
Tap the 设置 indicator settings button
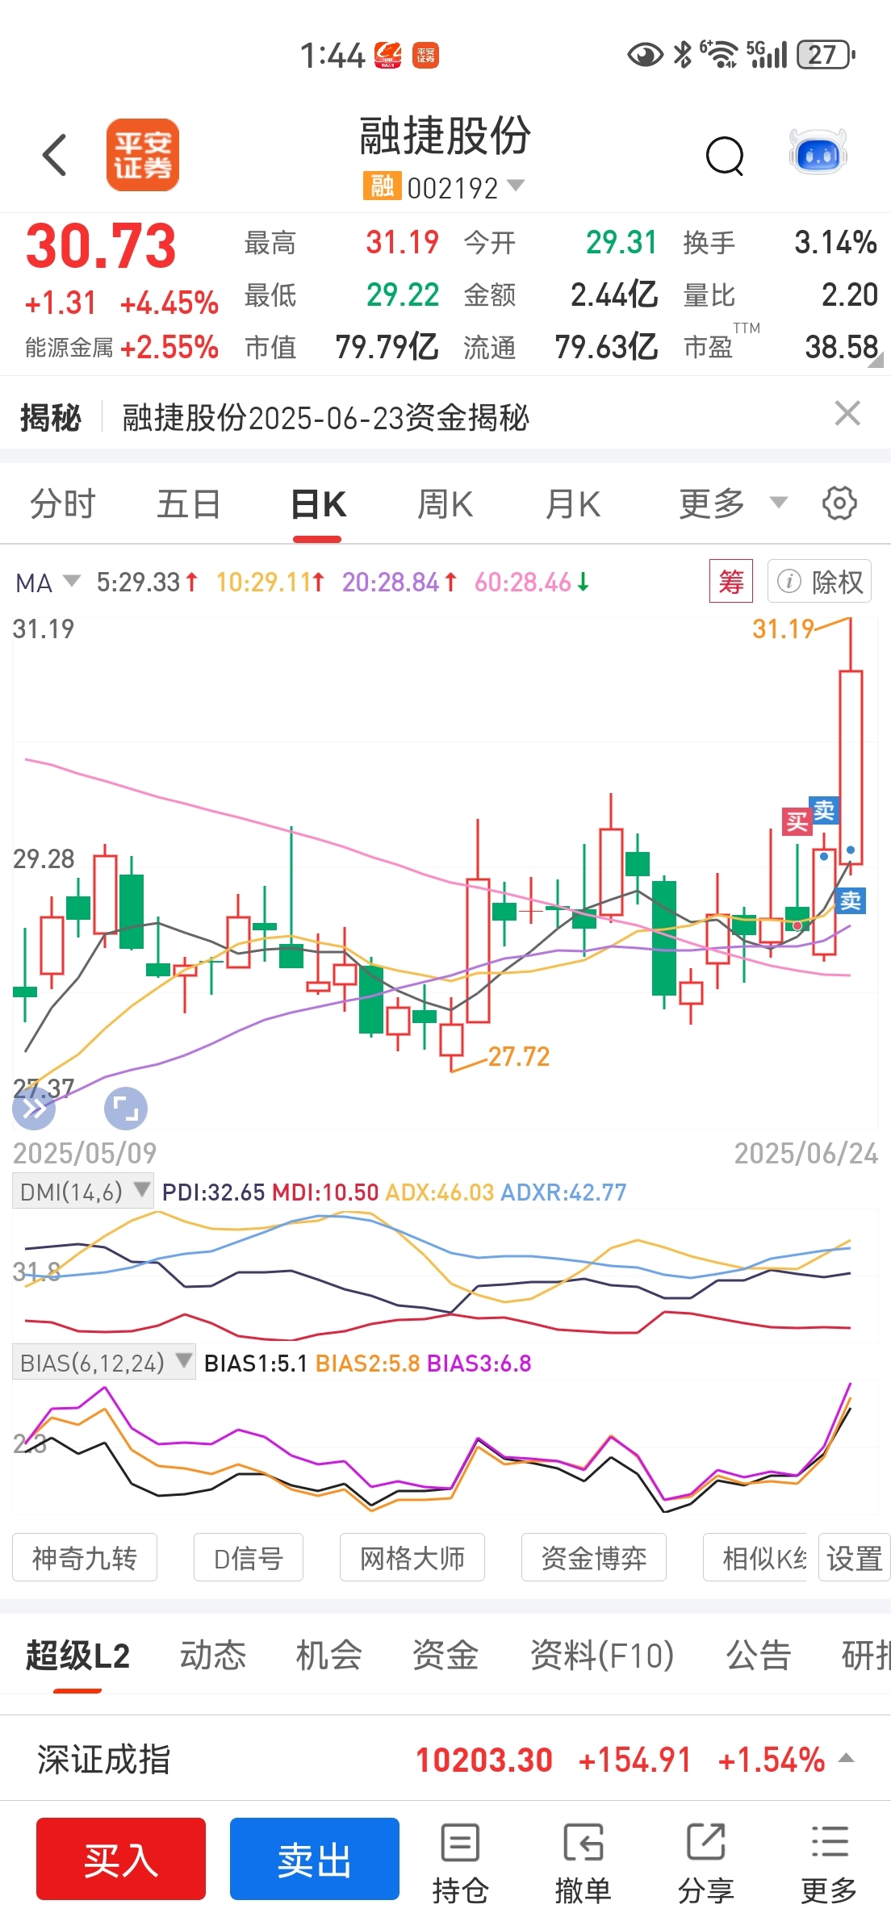pyautogui.click(x=855, y=1557)
